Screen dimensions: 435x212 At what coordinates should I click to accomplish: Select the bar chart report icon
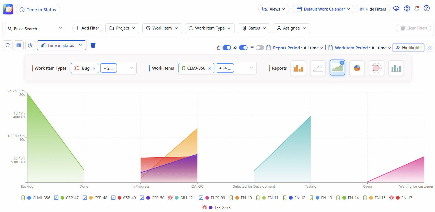coord(298,68)
